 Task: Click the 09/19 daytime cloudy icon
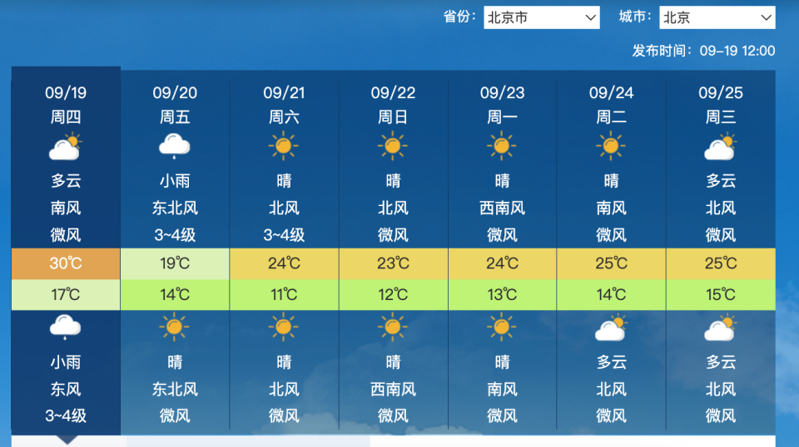pos(66,146)
